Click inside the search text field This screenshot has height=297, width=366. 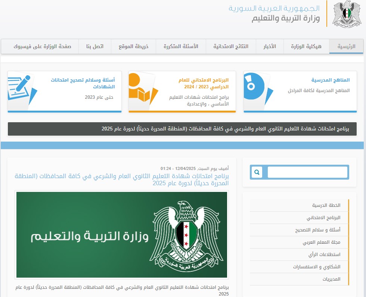click(x=307, y=172)
